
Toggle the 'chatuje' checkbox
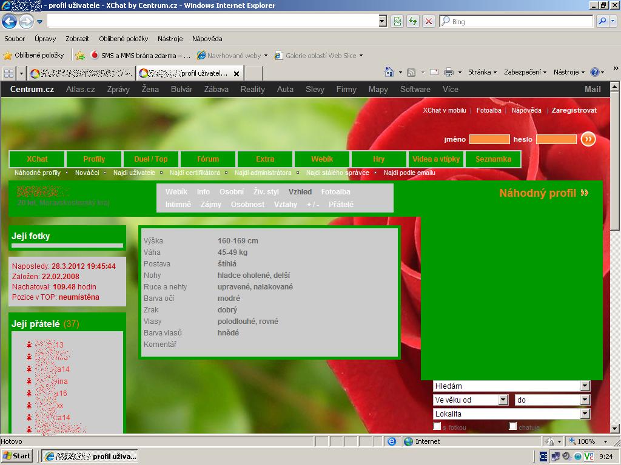pos(512,426)
